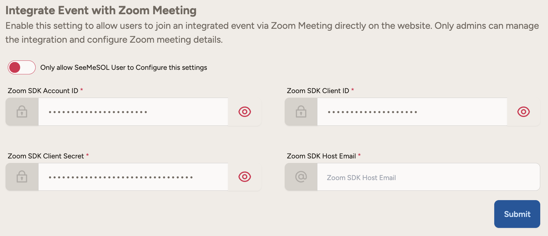Click the lock icon beside Client Secret field

point(22,177)
